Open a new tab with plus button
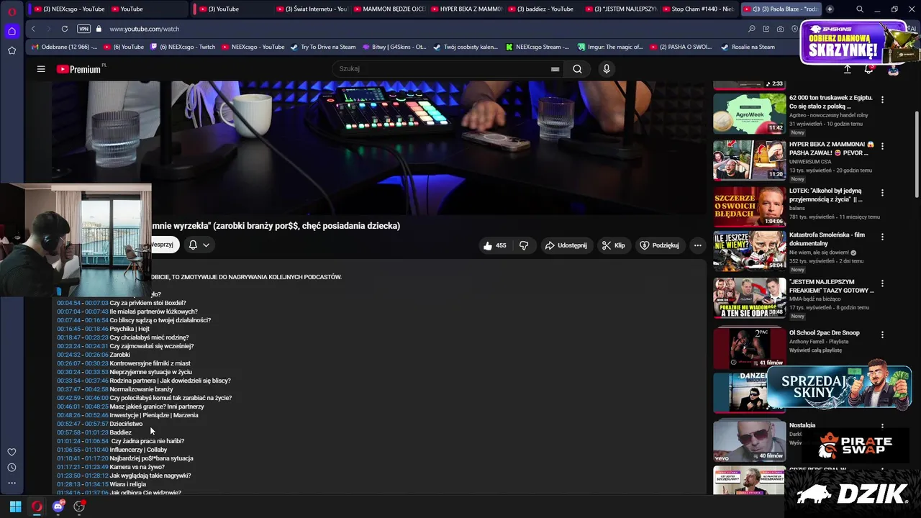 (x=830, y=9)
